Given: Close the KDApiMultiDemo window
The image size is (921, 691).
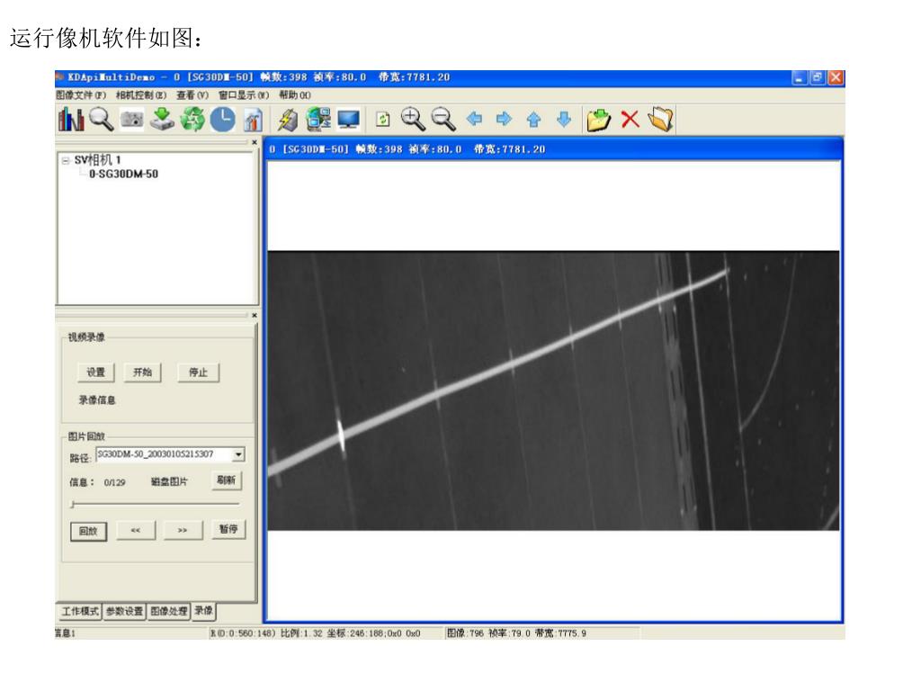Looking at the screenshot, I should 836,77.
